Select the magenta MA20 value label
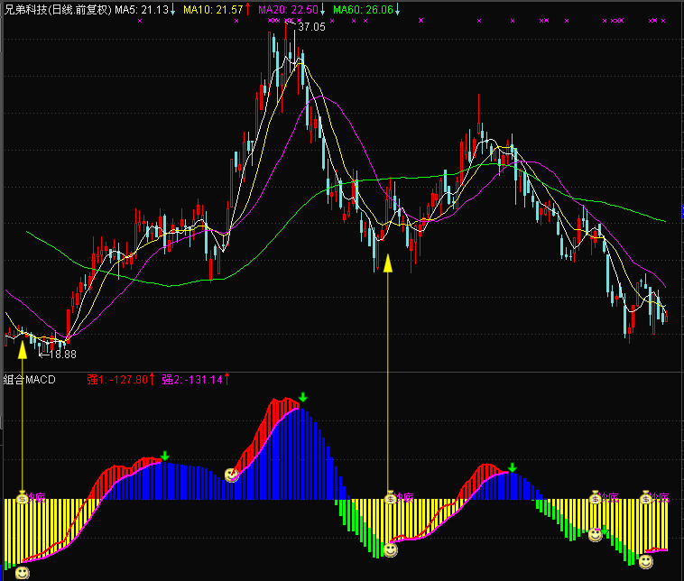Screen dimensions: 684x581 tap(291, 9)
